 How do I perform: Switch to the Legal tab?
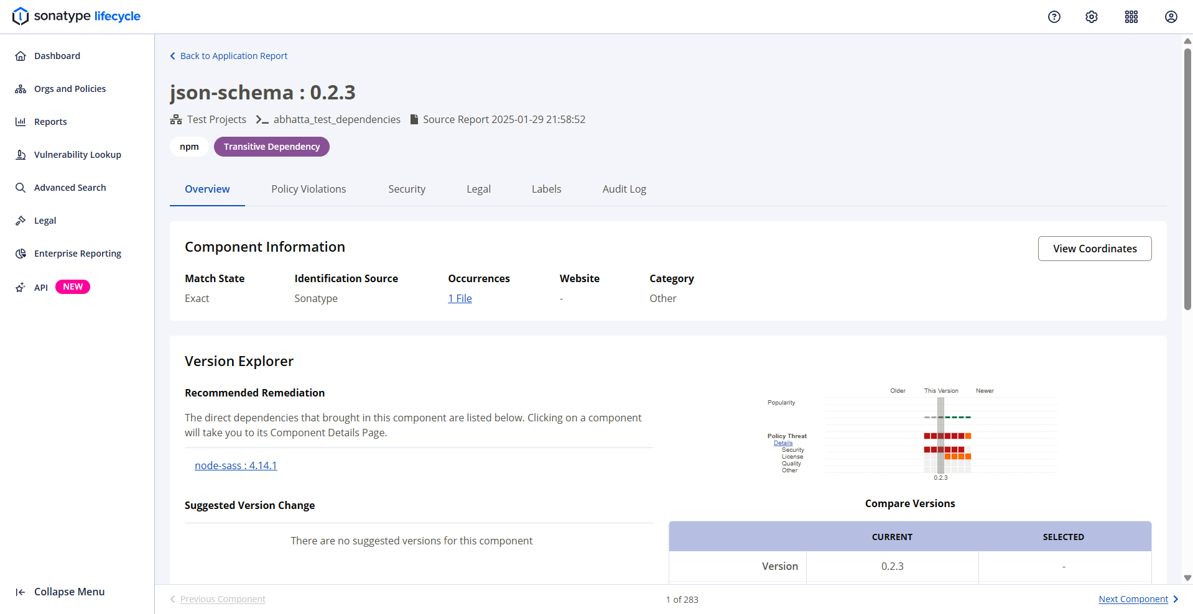tap(478, 189)
